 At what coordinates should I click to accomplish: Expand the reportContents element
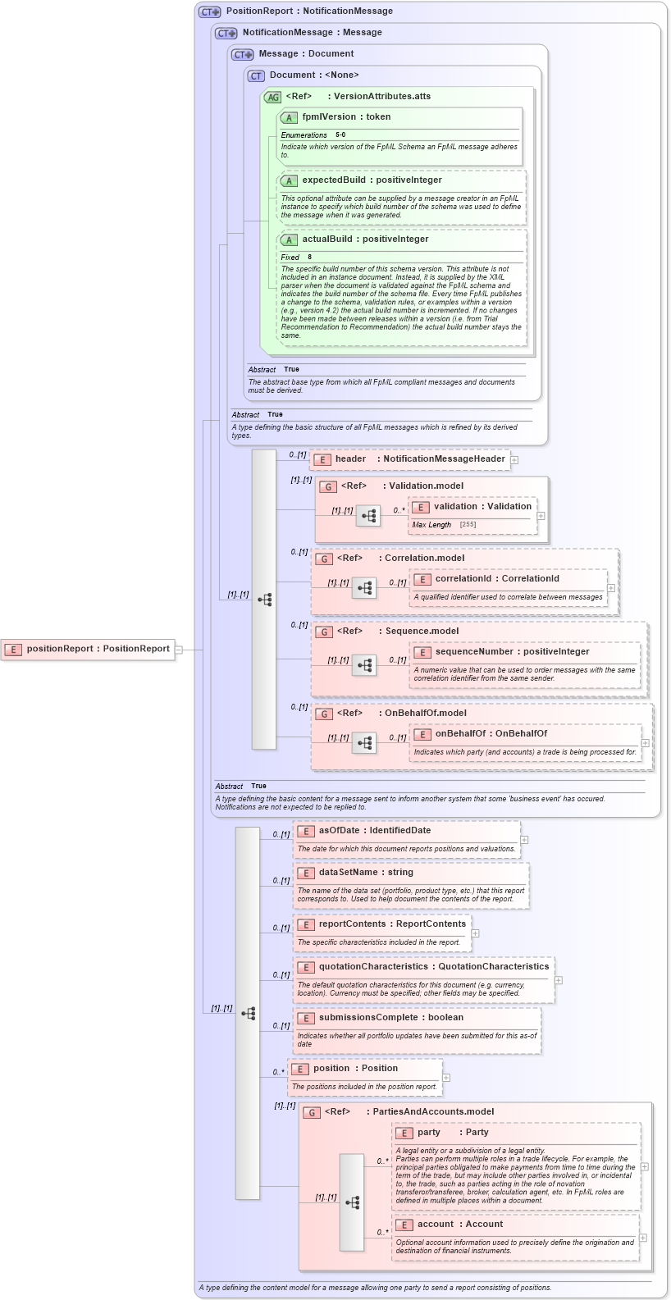475,933
